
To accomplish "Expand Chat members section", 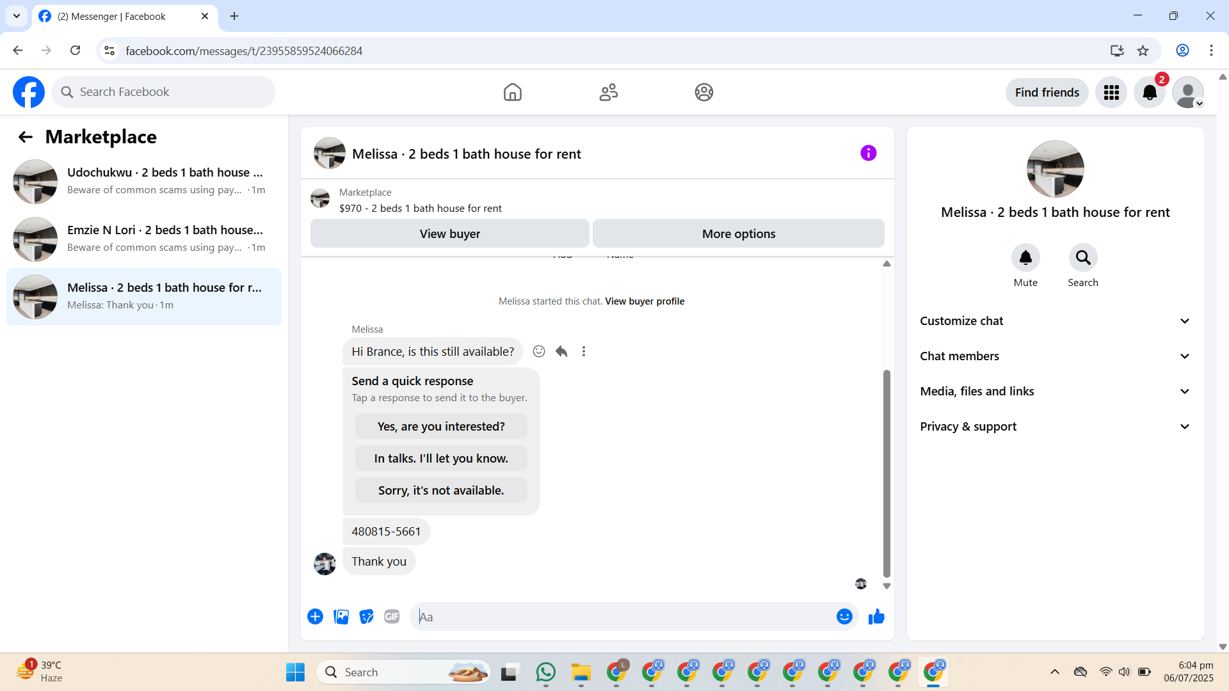I will (x=1056, y=356).
